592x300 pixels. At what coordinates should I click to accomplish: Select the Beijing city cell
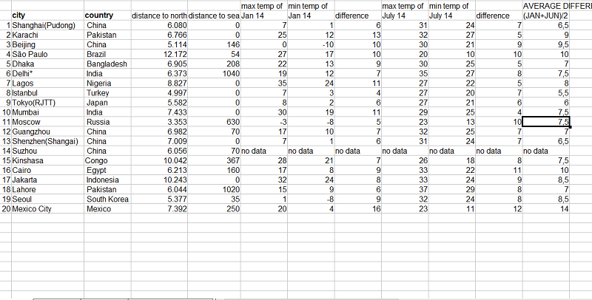[47, 44]
